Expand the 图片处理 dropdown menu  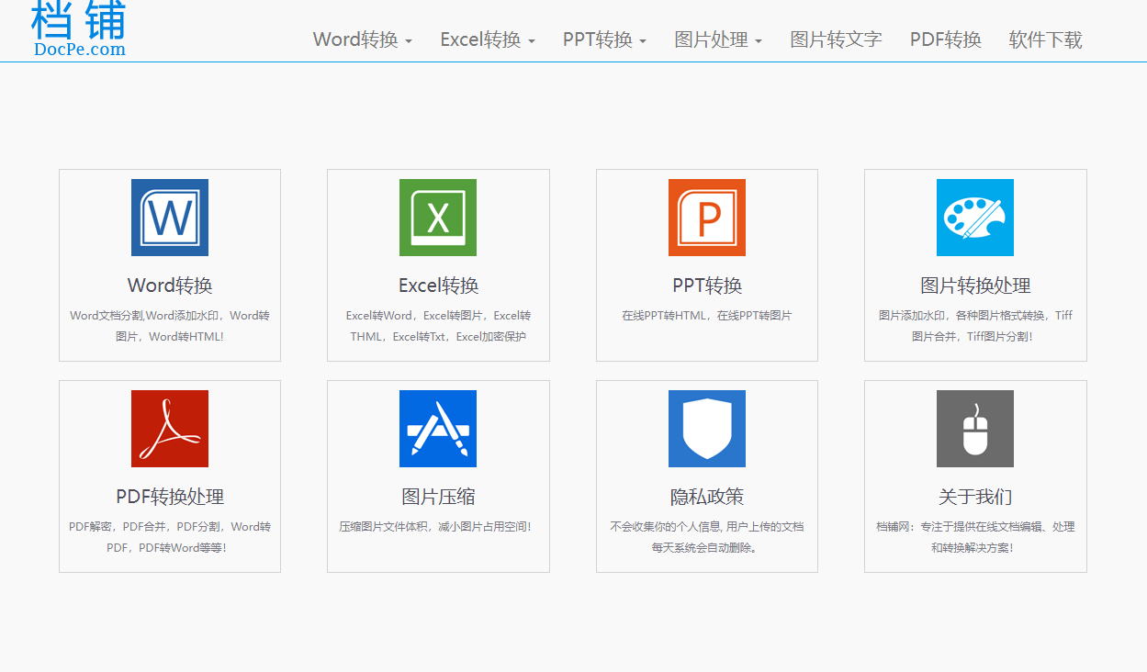(717, 39)
